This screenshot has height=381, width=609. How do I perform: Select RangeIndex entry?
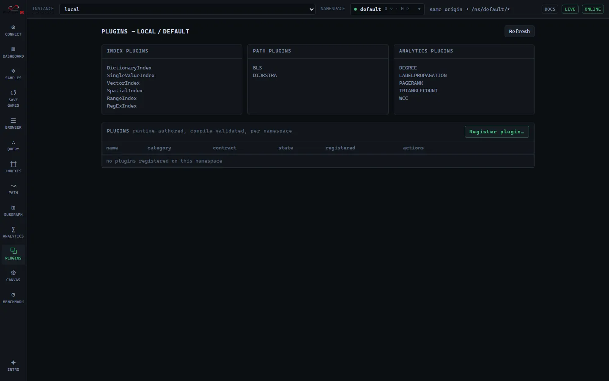[x=122, y=98]
